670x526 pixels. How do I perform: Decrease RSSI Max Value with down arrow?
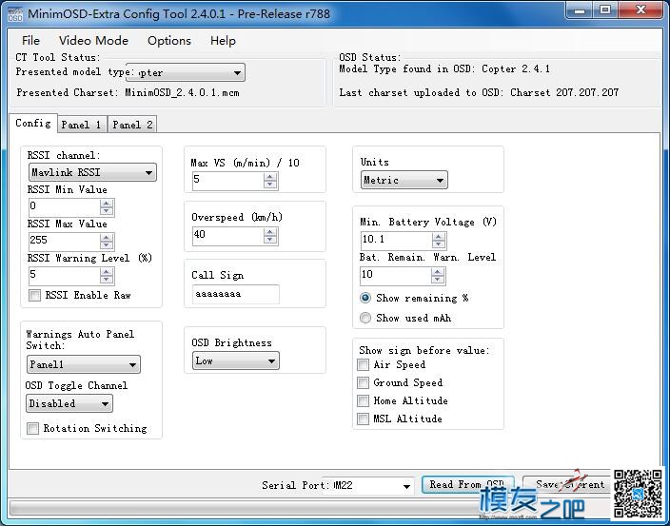tap(107, 245)
